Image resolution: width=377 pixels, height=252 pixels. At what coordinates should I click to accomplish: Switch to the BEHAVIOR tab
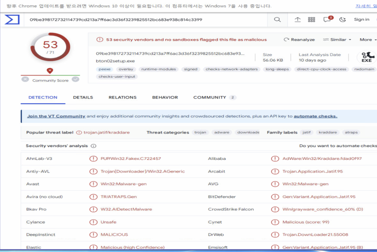(165, 98)
